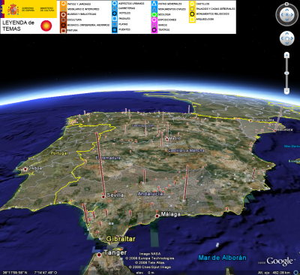Pan map down with the move joystick arrow
The height and width of the screenshot is (275, 300).
pyautogui.click(x=287, y=43)
